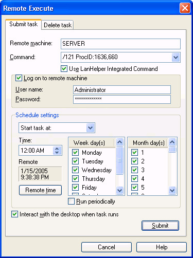Enable Run periodically checkbox
This screenshot has height=258, width=193.
71,201
